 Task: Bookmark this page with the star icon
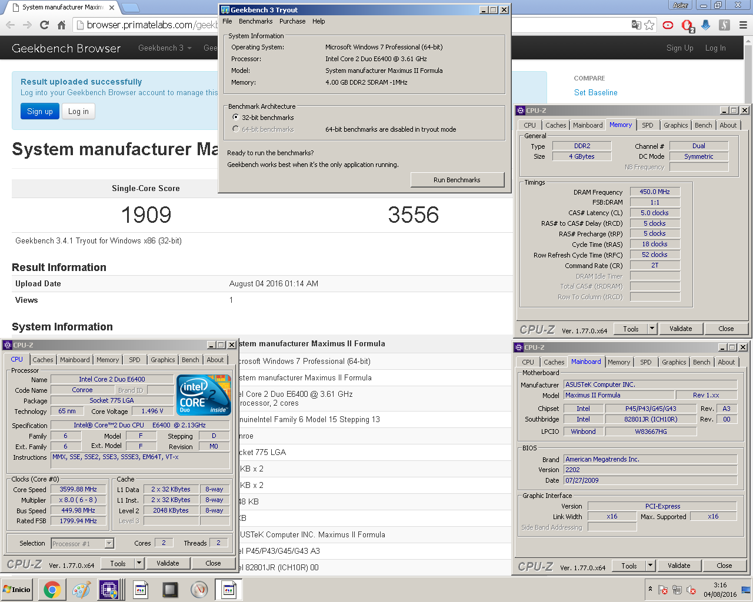click(649, 25)
